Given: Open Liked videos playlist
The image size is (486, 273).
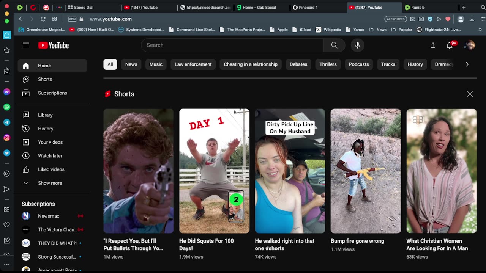Looking at the screenshot, I should coord(52,169).
